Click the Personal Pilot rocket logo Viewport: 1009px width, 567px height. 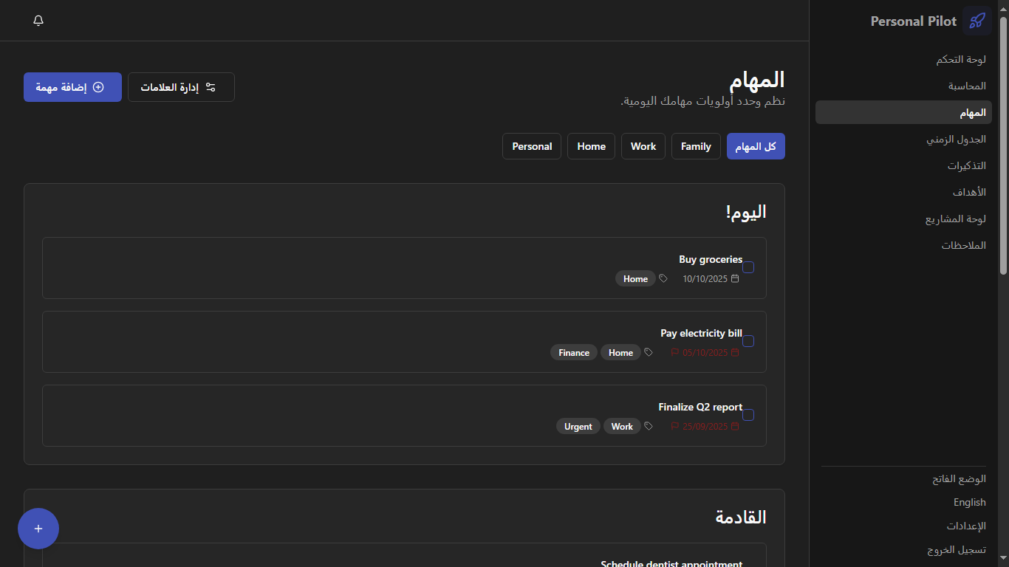(976, 21)
